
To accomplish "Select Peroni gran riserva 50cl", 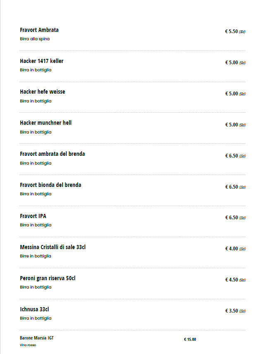I will tap(48, 279).
